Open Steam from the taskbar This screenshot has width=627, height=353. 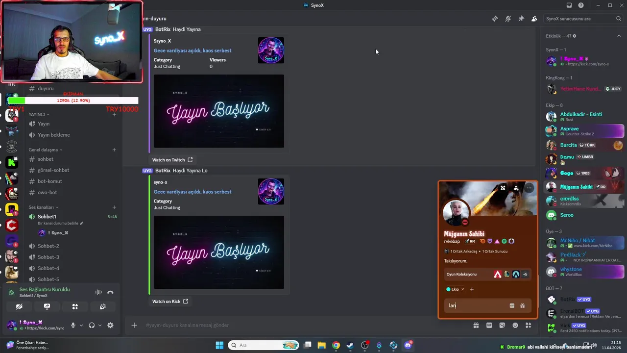350,345
